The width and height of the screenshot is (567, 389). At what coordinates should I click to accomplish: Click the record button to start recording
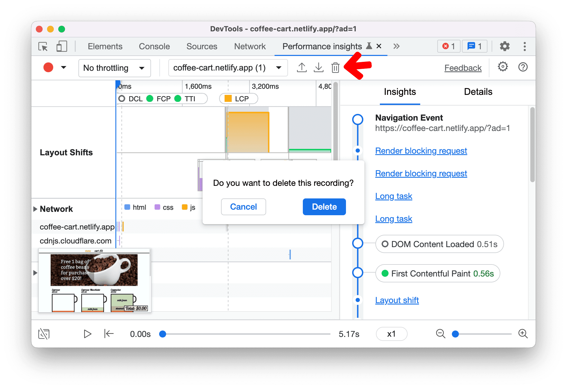(x=49, y=67)
